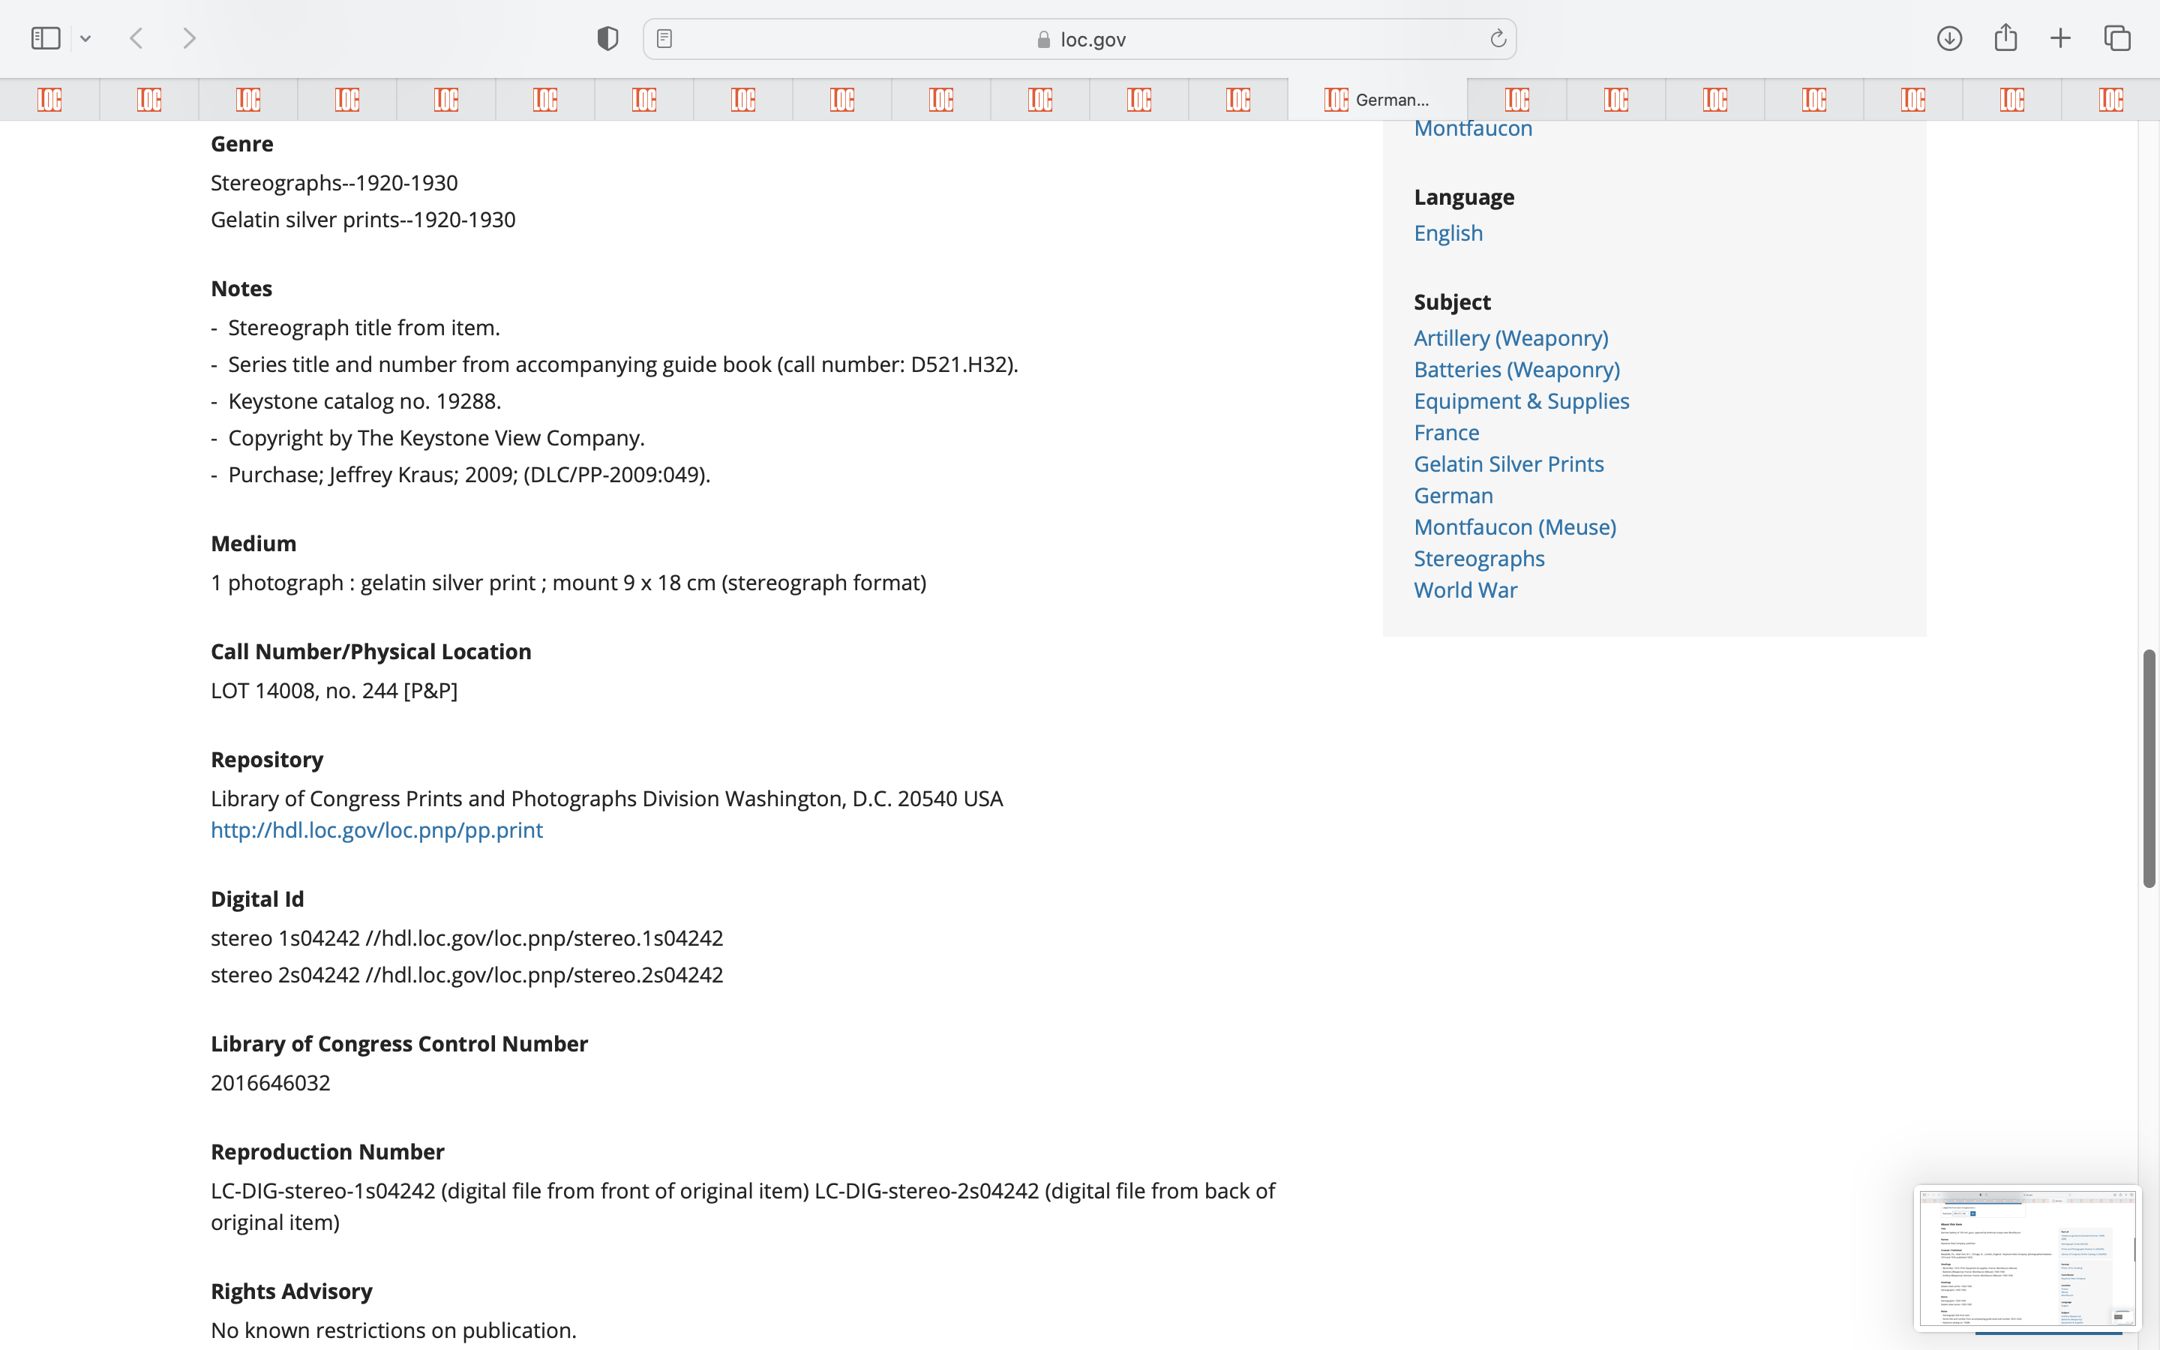Switch to the leftmost LOC tab
Image resolution: width=2160 pixels, height=1350 pixels.
click(x=50, y=99)
